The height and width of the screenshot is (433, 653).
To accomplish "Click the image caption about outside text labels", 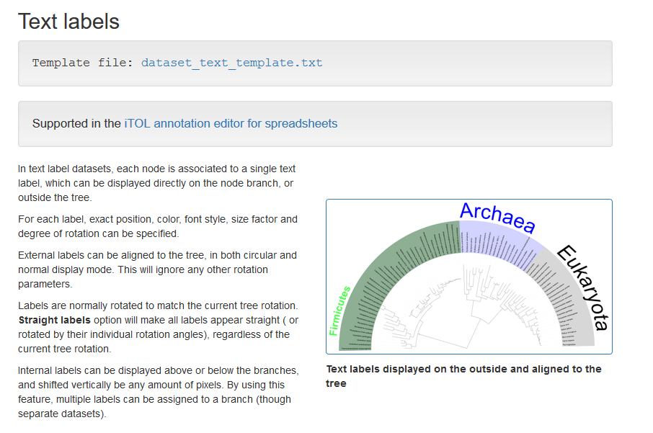I will pyautogui.click(x=463, y=376).
